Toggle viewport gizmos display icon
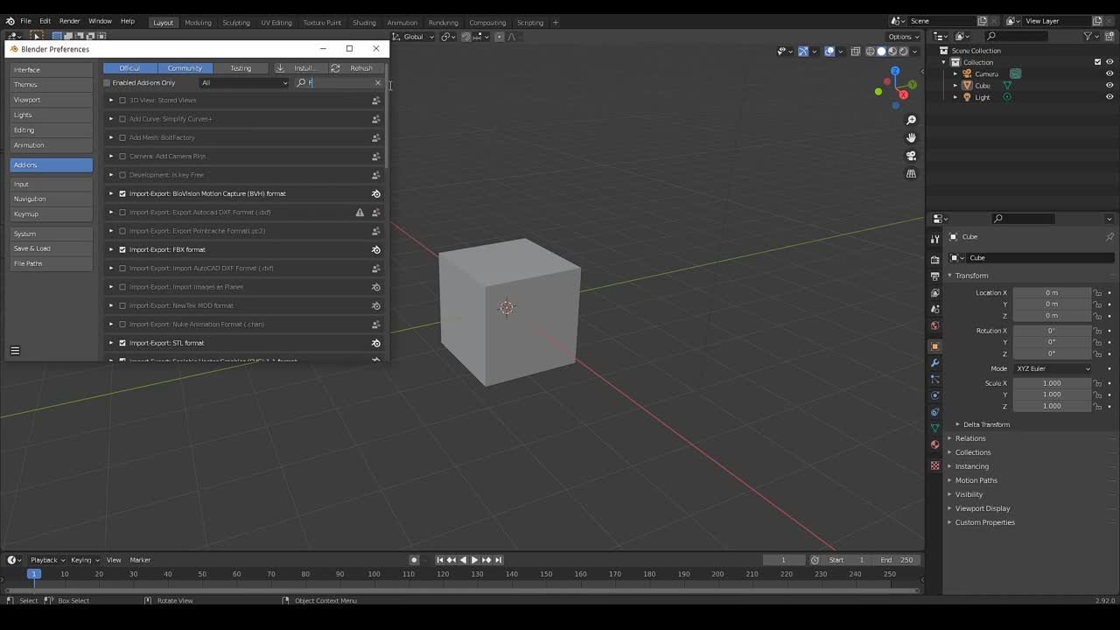Image resolution: width=1120 pixels, height=630 pixels. (803, 52)
